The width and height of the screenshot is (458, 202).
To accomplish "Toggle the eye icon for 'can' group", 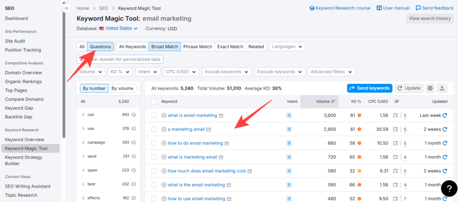I will pos(134,115).
